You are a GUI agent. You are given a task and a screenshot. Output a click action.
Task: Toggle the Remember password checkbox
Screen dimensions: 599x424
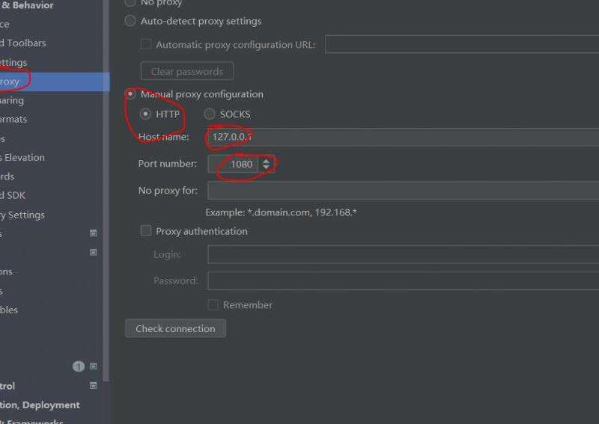[213, 305]
